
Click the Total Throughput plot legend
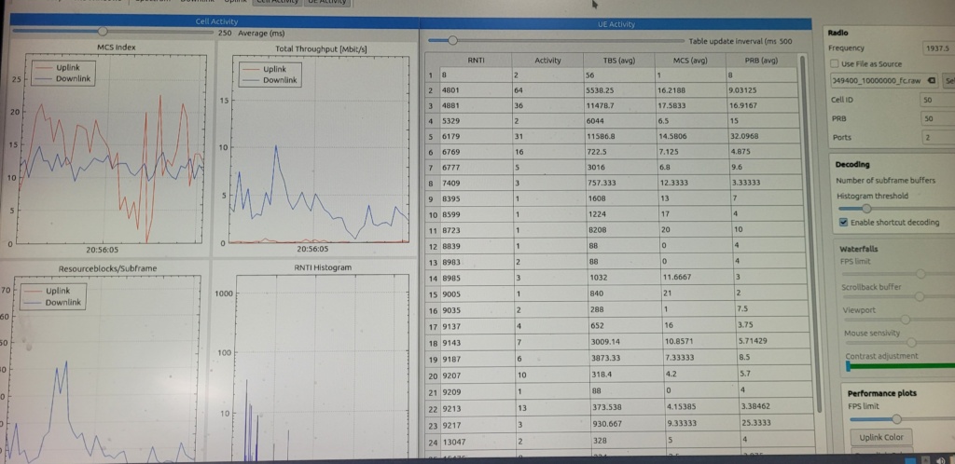tap(270, 75)
